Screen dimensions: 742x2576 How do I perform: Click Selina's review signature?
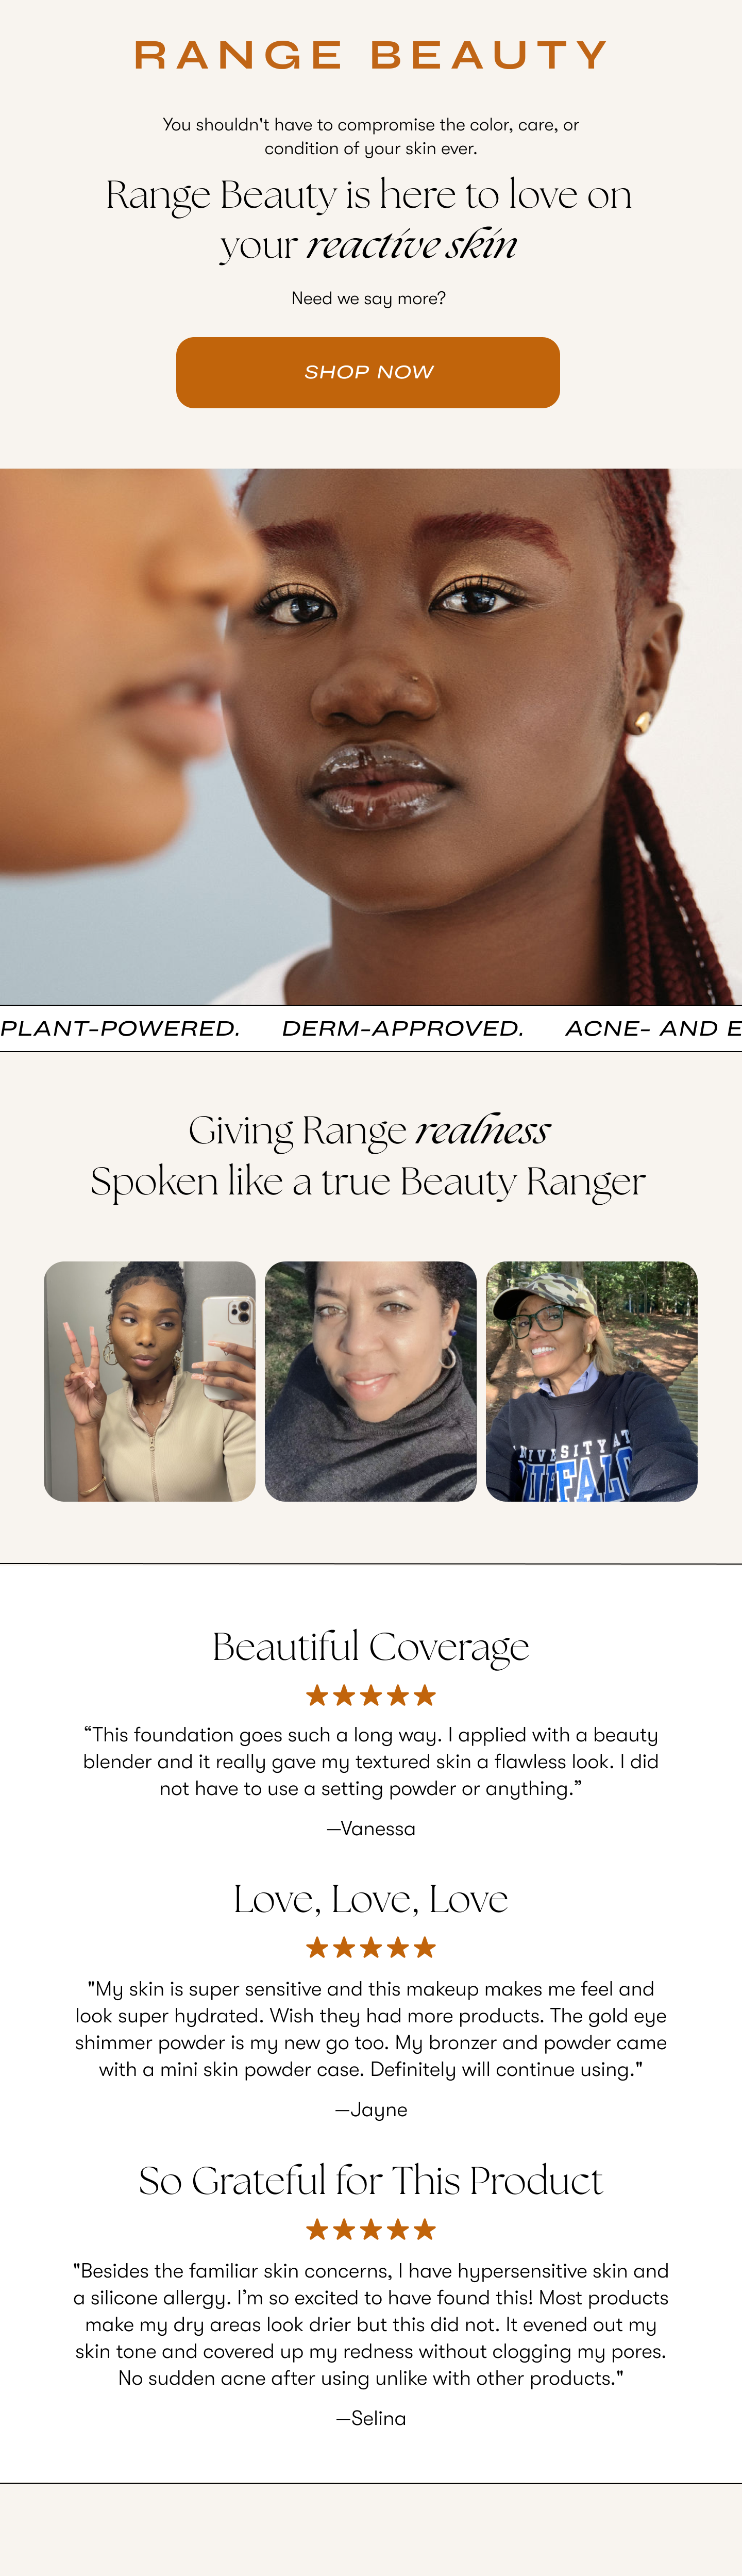(371, 2418)
